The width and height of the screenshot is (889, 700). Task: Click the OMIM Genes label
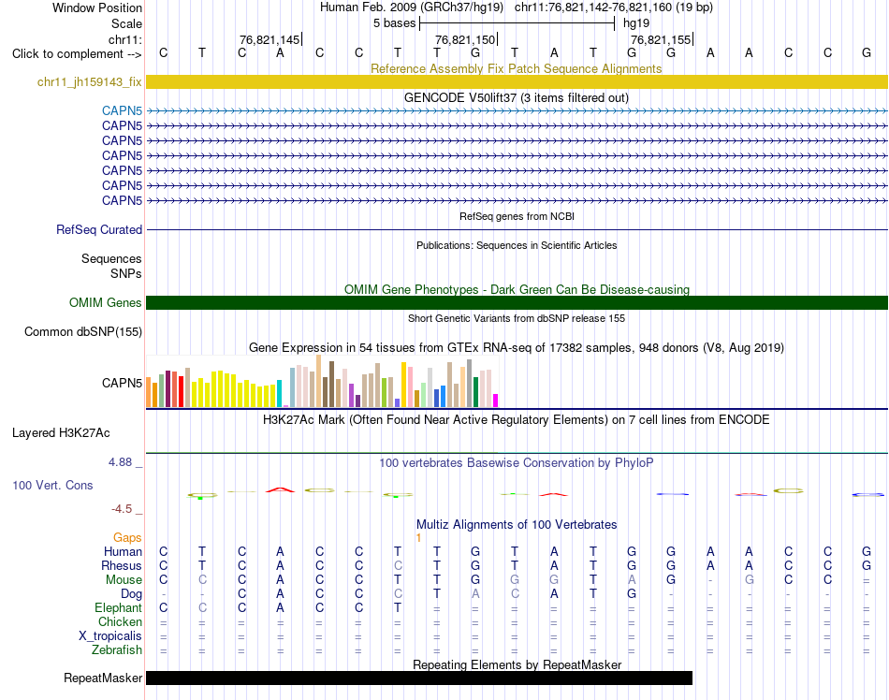click(105, 302)
